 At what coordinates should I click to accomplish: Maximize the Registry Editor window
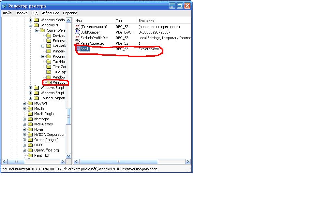pyautogui.click(x=180, y=6)
